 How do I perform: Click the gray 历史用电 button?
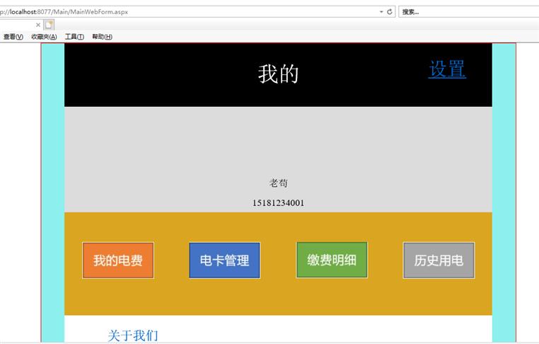439,260
